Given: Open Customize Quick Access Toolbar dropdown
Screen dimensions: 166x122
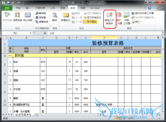Looking at the screenshot, I should coord(25,3).
